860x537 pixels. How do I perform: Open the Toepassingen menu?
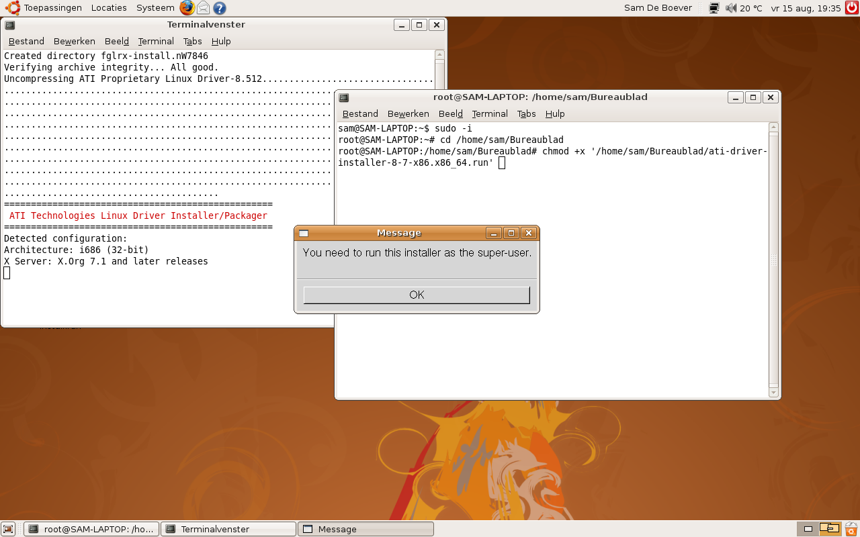(x=53, y=8)
